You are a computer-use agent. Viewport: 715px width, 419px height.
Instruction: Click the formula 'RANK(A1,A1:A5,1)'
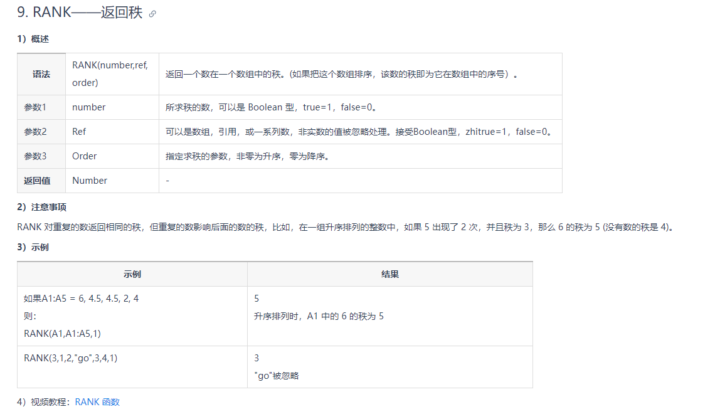tap(63, 334)
